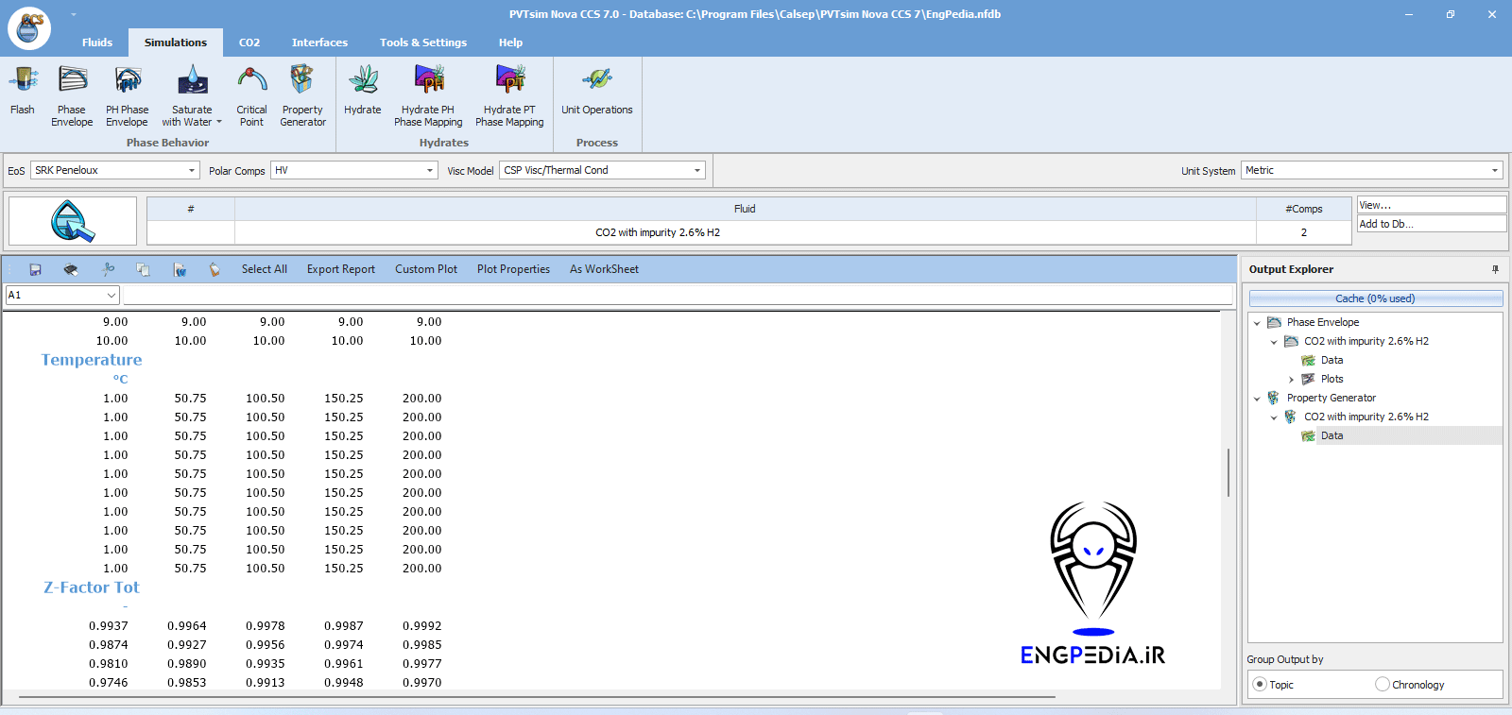
Task: Click the Z-Factor Tot heading
Action: click(92, 587)
